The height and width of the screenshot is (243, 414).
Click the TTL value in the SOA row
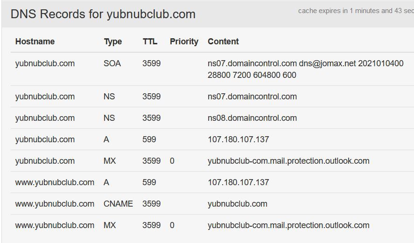[x=151, y=63]
